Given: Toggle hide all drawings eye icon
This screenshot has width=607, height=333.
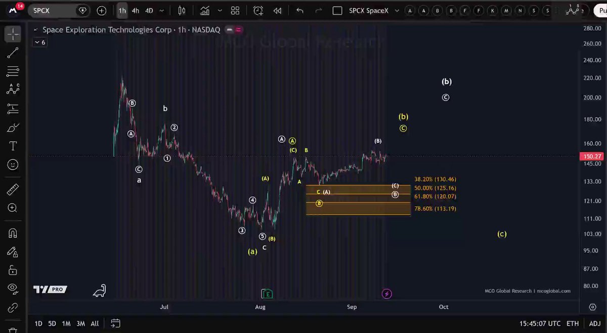Looking at the screenshot, I should tap(13, 289).
